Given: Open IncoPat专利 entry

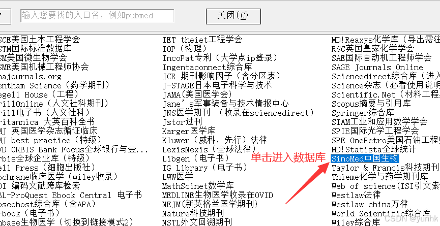Looking at the screenshot, I should [x=221, y=58].
